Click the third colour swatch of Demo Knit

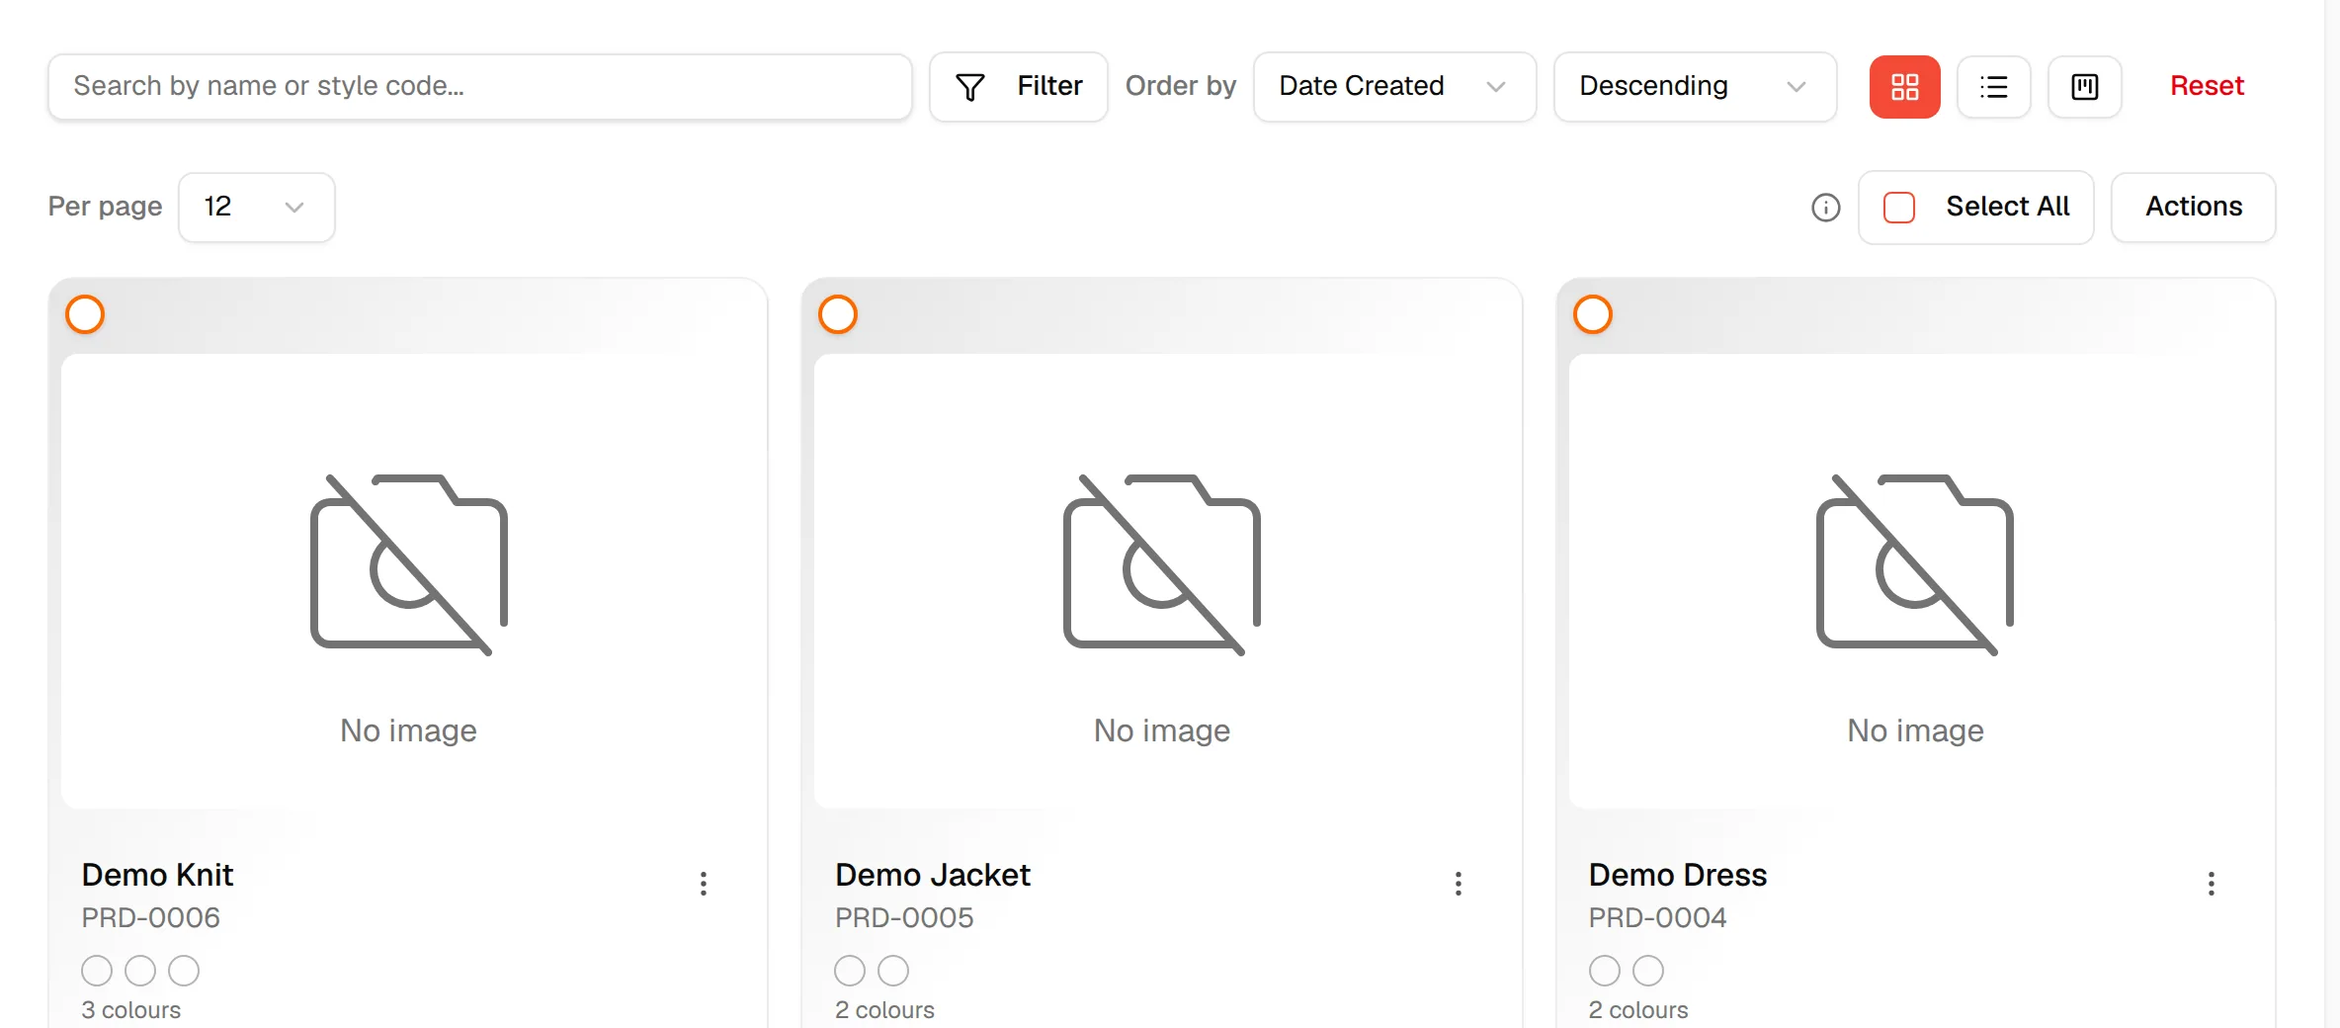click(184, 971)
